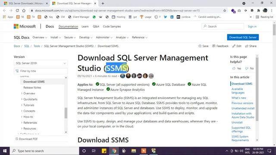The image size is (276, 155).
Task: Click the Sign in link
Action: 252,27
